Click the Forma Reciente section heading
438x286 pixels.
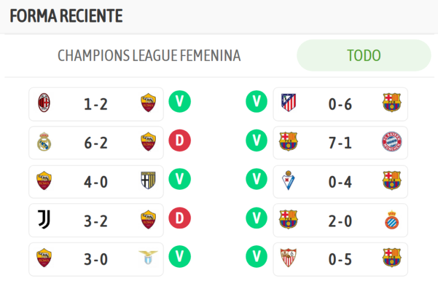click(x=66, y=16)
